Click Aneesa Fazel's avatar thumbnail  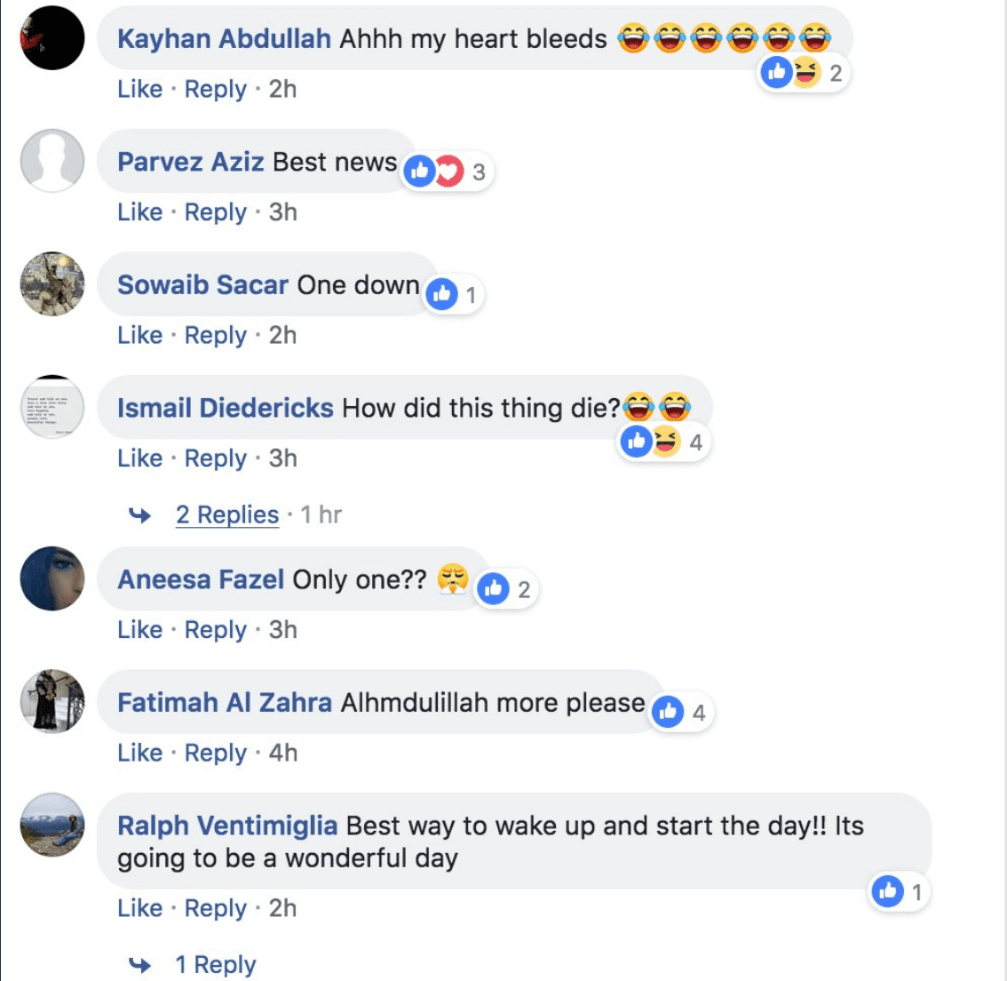click(52, 578)
